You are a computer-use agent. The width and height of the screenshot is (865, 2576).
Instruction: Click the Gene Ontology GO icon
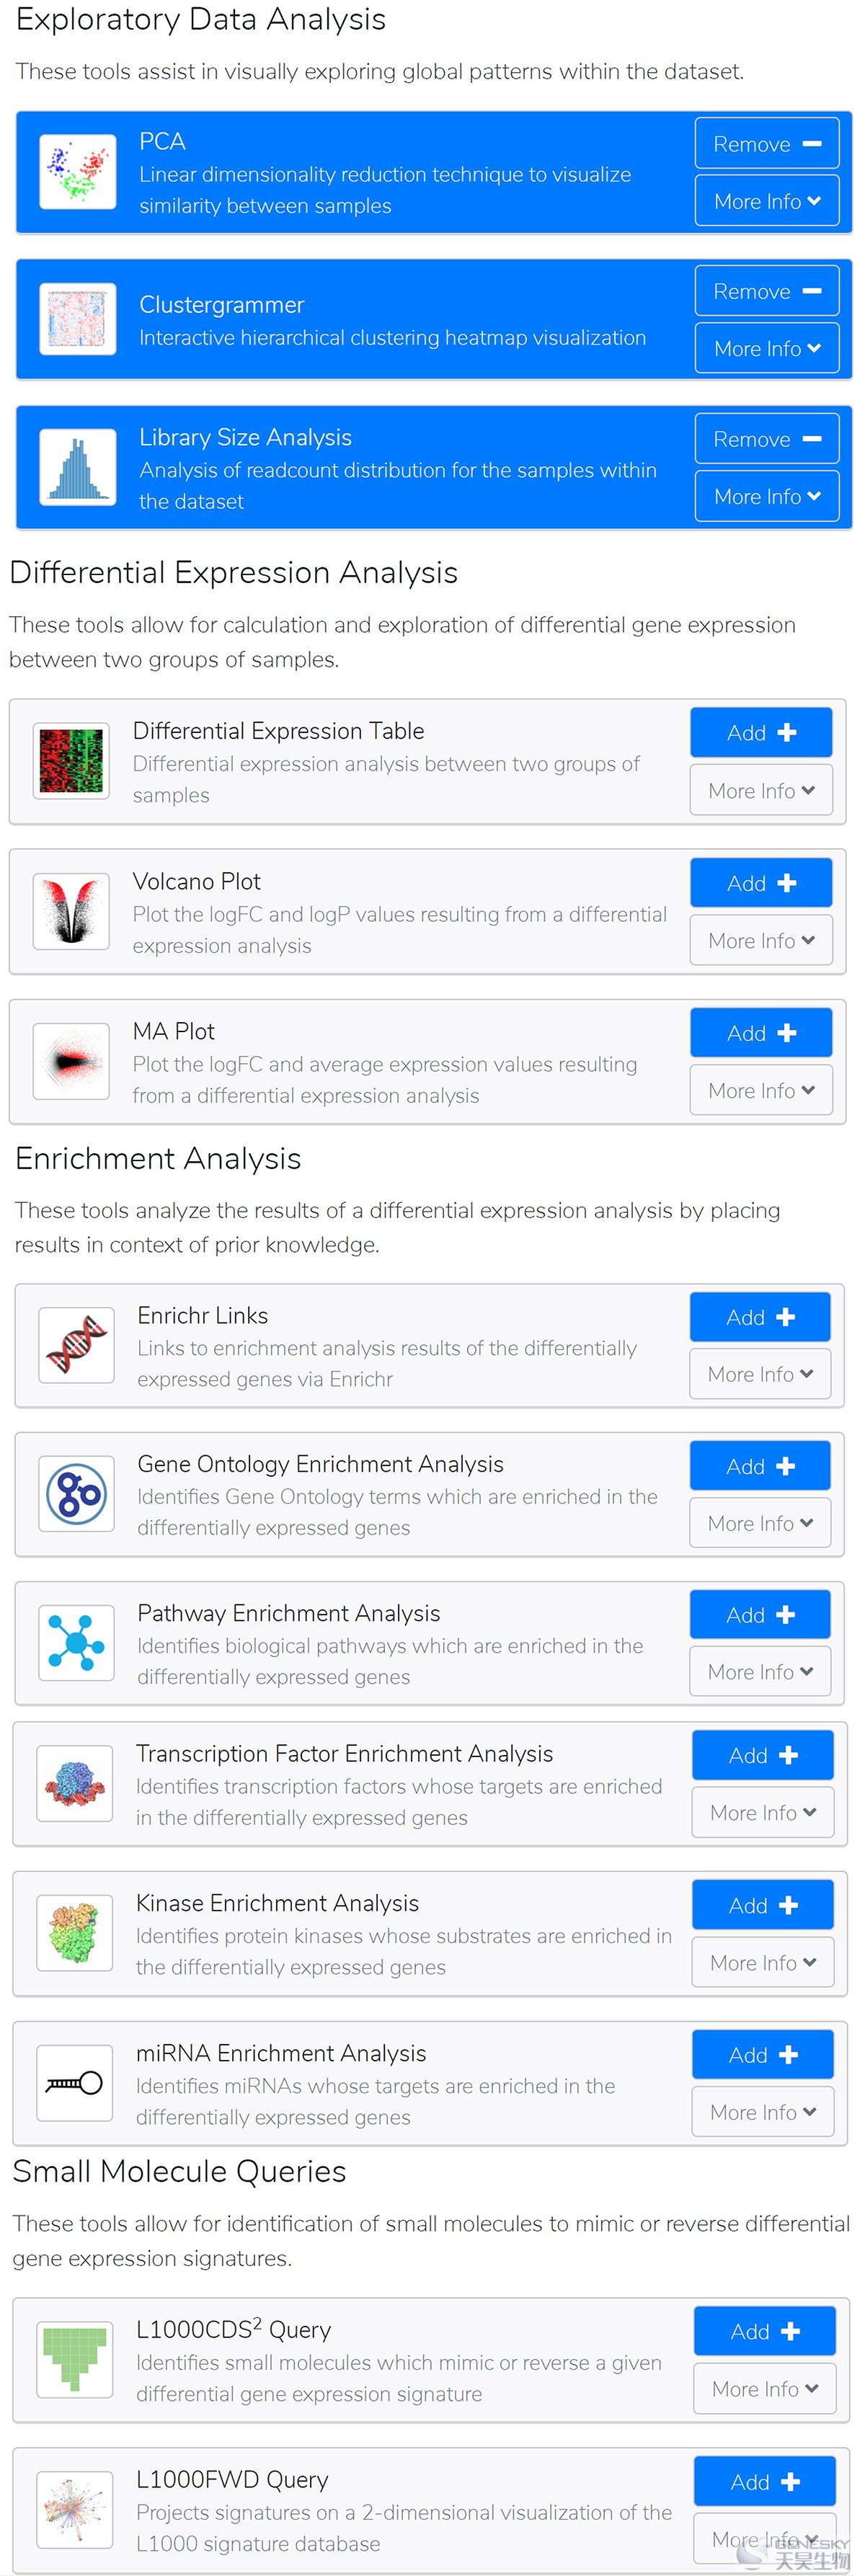76,1494
